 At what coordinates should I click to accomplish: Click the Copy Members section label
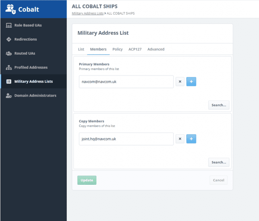91,121
